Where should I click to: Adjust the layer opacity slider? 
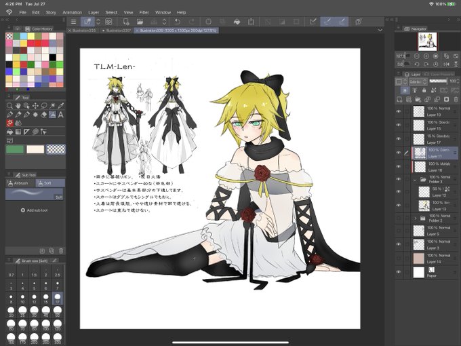[438, 81]
